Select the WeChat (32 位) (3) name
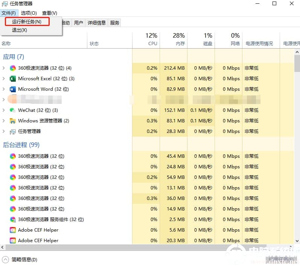300x267 pixels. tap(38, 110)
